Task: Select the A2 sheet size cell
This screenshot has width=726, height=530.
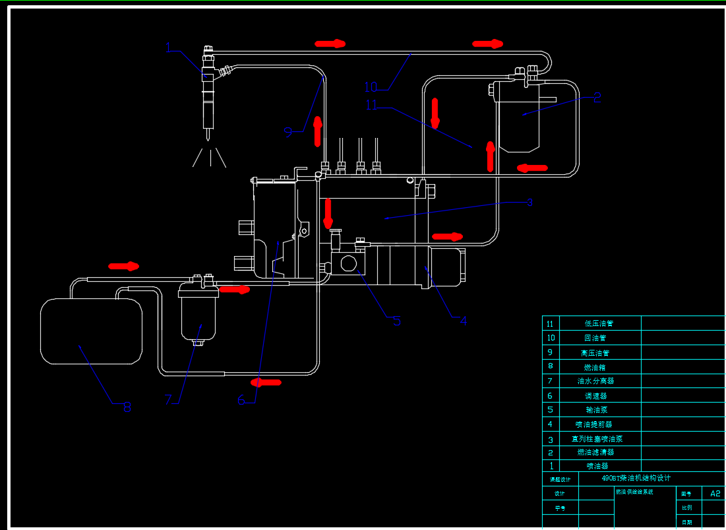Action: point(715,493)
